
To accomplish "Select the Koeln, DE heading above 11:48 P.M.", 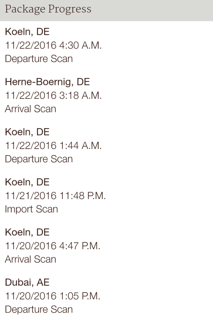I will click(x=27, y=182).
